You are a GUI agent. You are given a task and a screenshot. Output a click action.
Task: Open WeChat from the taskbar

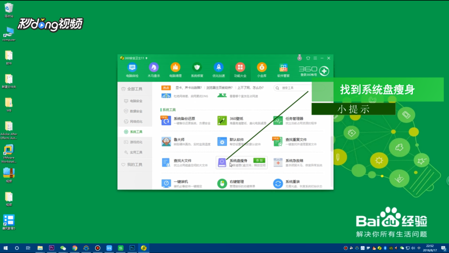(x=63, y=248)
